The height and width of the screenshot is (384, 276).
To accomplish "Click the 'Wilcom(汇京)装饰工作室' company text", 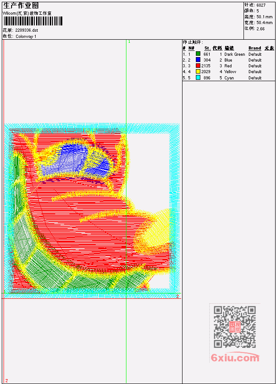I will (27, 13).
